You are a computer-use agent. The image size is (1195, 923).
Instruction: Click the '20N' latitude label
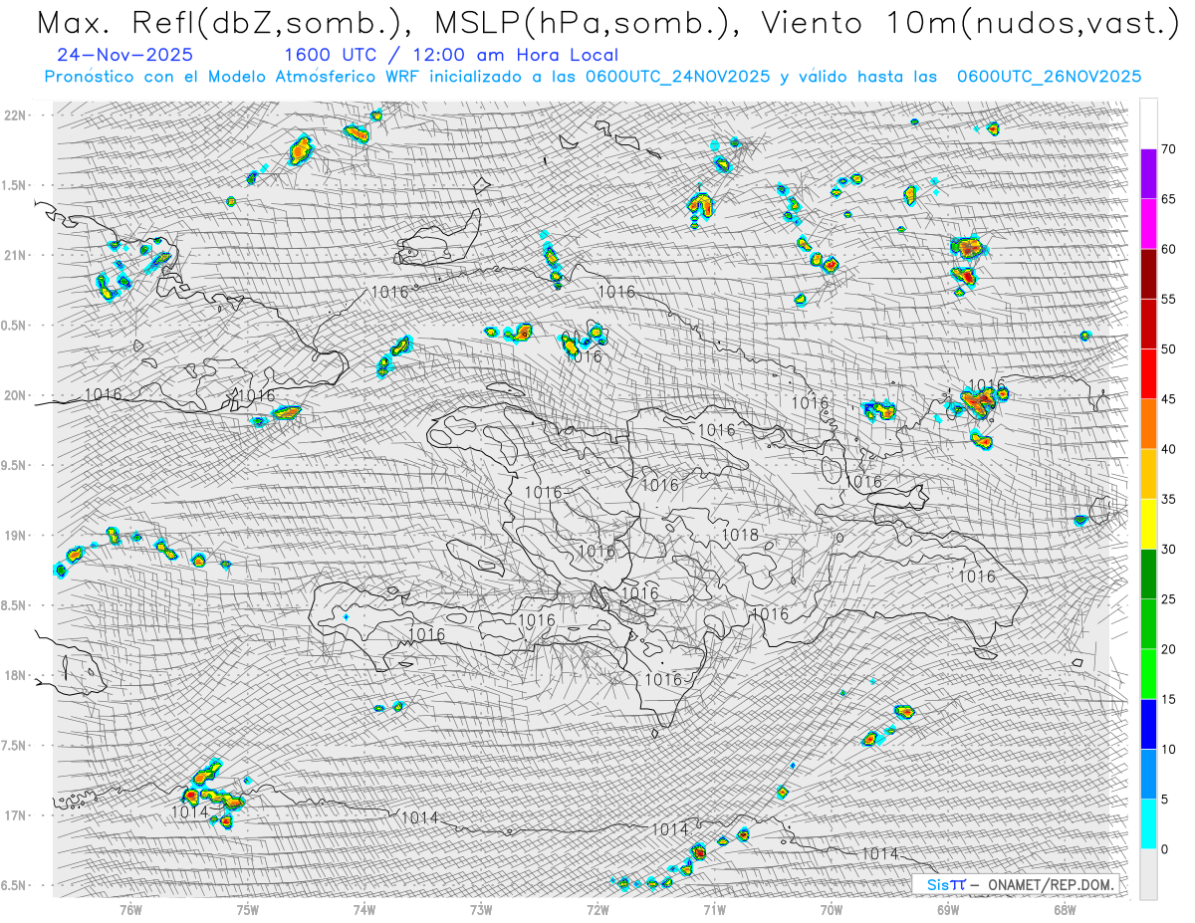click(x=16, y=395)
